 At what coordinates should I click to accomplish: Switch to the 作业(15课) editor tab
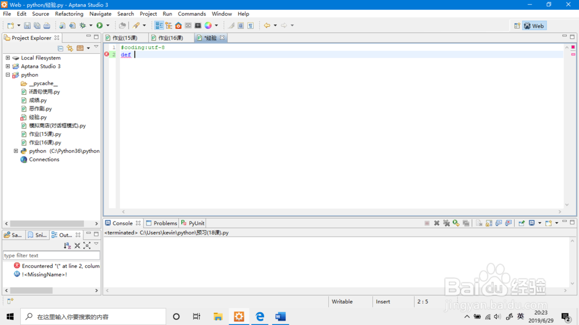(125, 38)
